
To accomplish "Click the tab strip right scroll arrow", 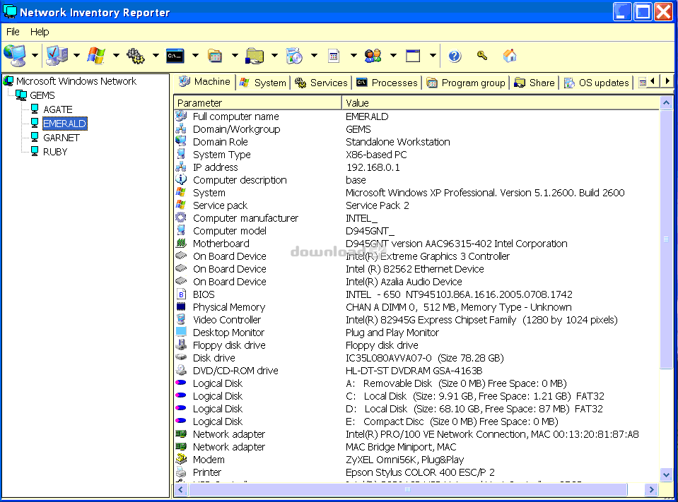I will [667, 81].
